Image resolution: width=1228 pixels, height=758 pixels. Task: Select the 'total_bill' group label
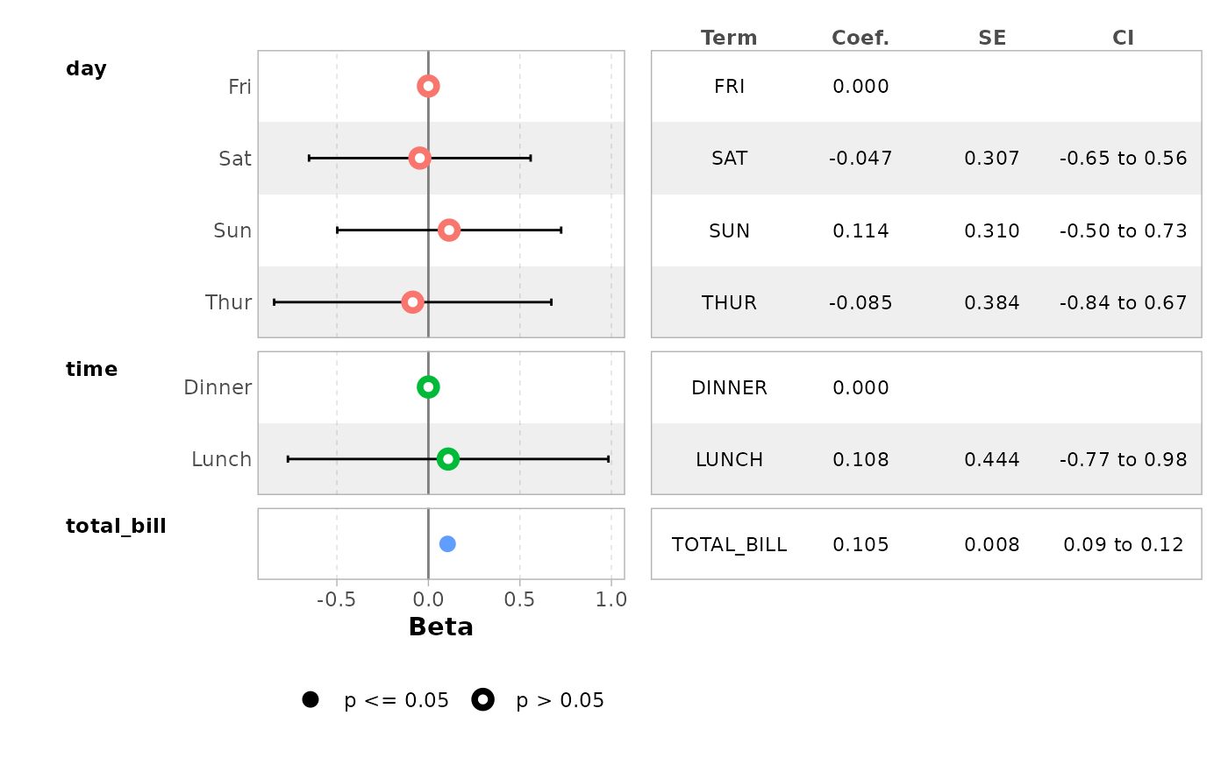pos(116,526)
